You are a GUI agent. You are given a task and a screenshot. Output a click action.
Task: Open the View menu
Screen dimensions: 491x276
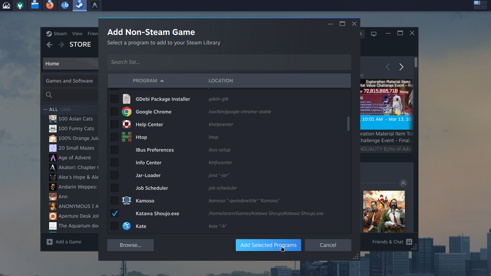click(x=77, y=34)
